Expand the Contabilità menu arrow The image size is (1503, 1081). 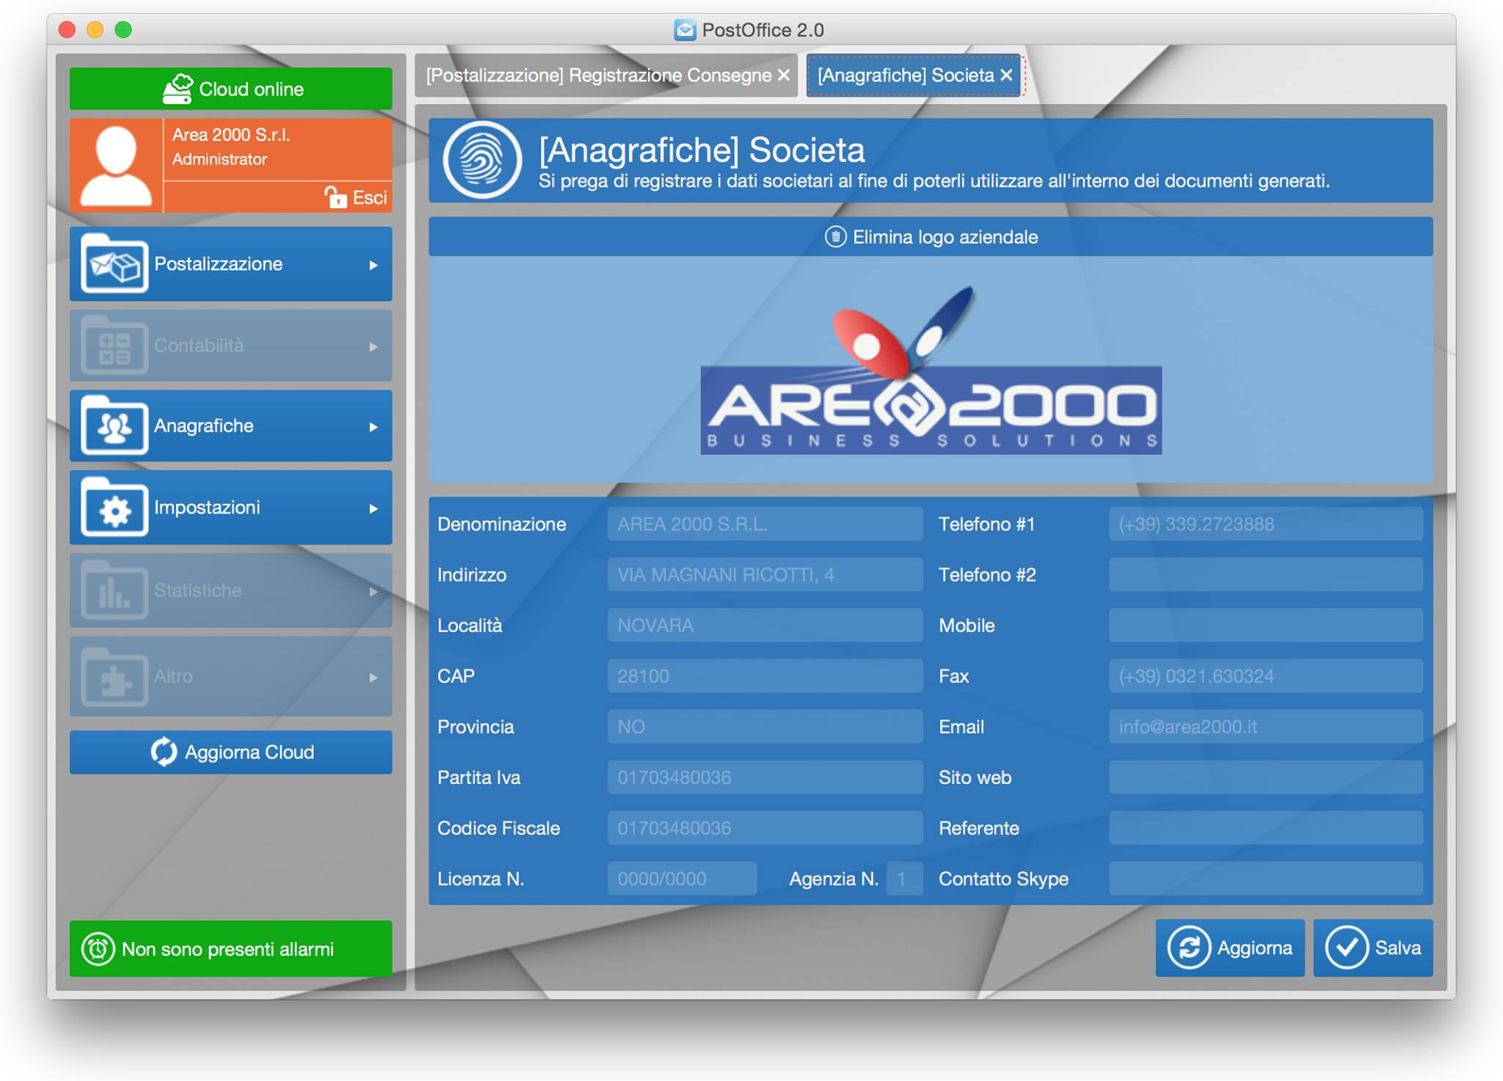tap(374, 346)
